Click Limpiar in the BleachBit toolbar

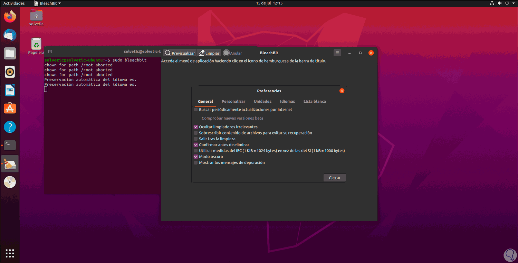[x=209, y=53]
